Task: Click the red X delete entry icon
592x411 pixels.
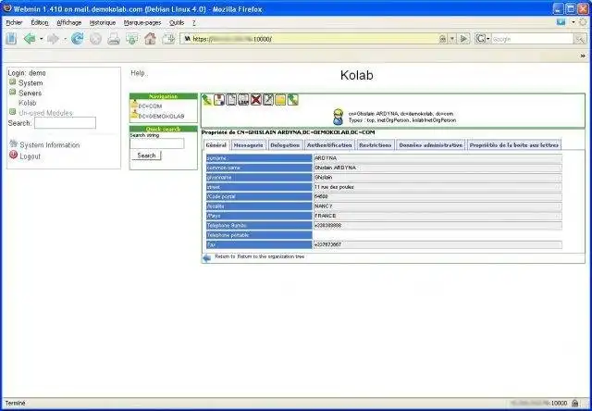Action: 255,100
